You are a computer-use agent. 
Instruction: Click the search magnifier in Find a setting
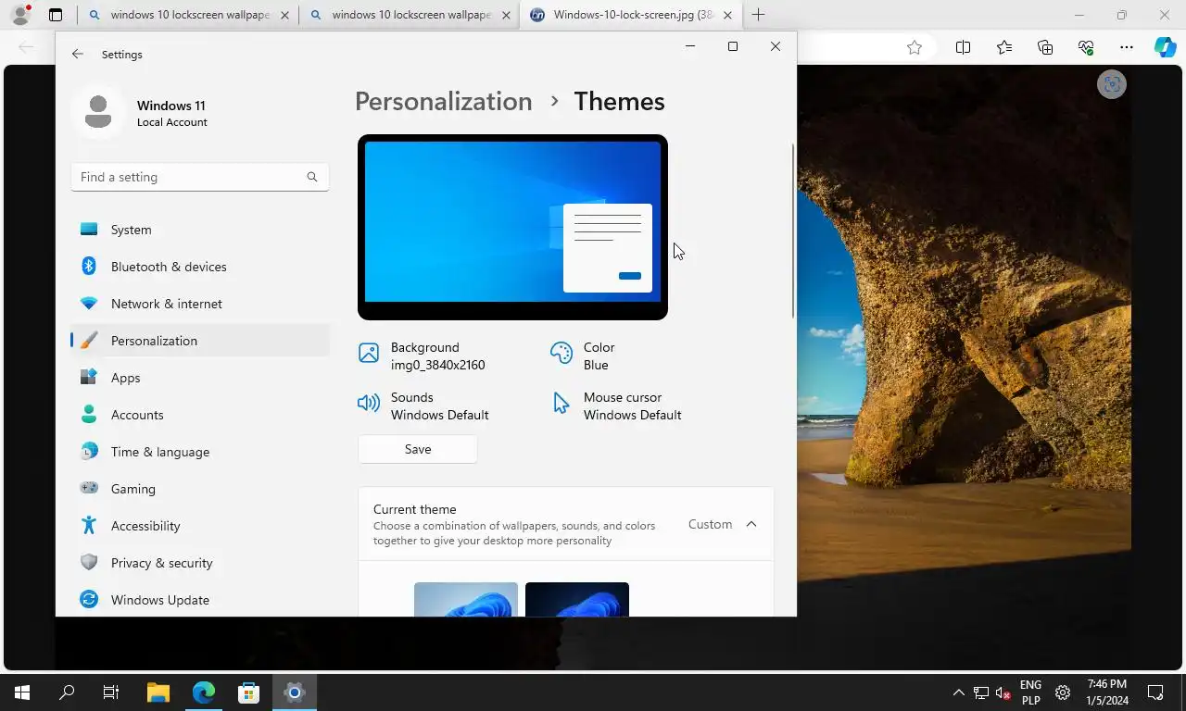pyautogui.click(x=312, y=177)
